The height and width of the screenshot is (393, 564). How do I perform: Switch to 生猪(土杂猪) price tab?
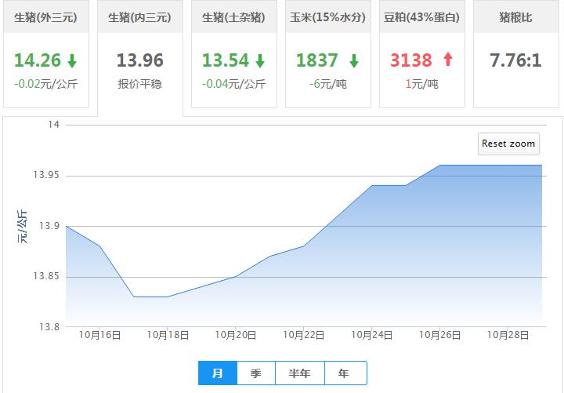233,17
